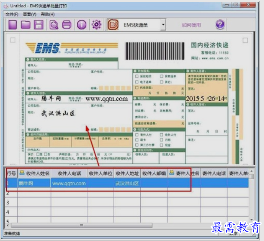
Task: Select the cell containing 腾牛网
Action: [34, 183]
